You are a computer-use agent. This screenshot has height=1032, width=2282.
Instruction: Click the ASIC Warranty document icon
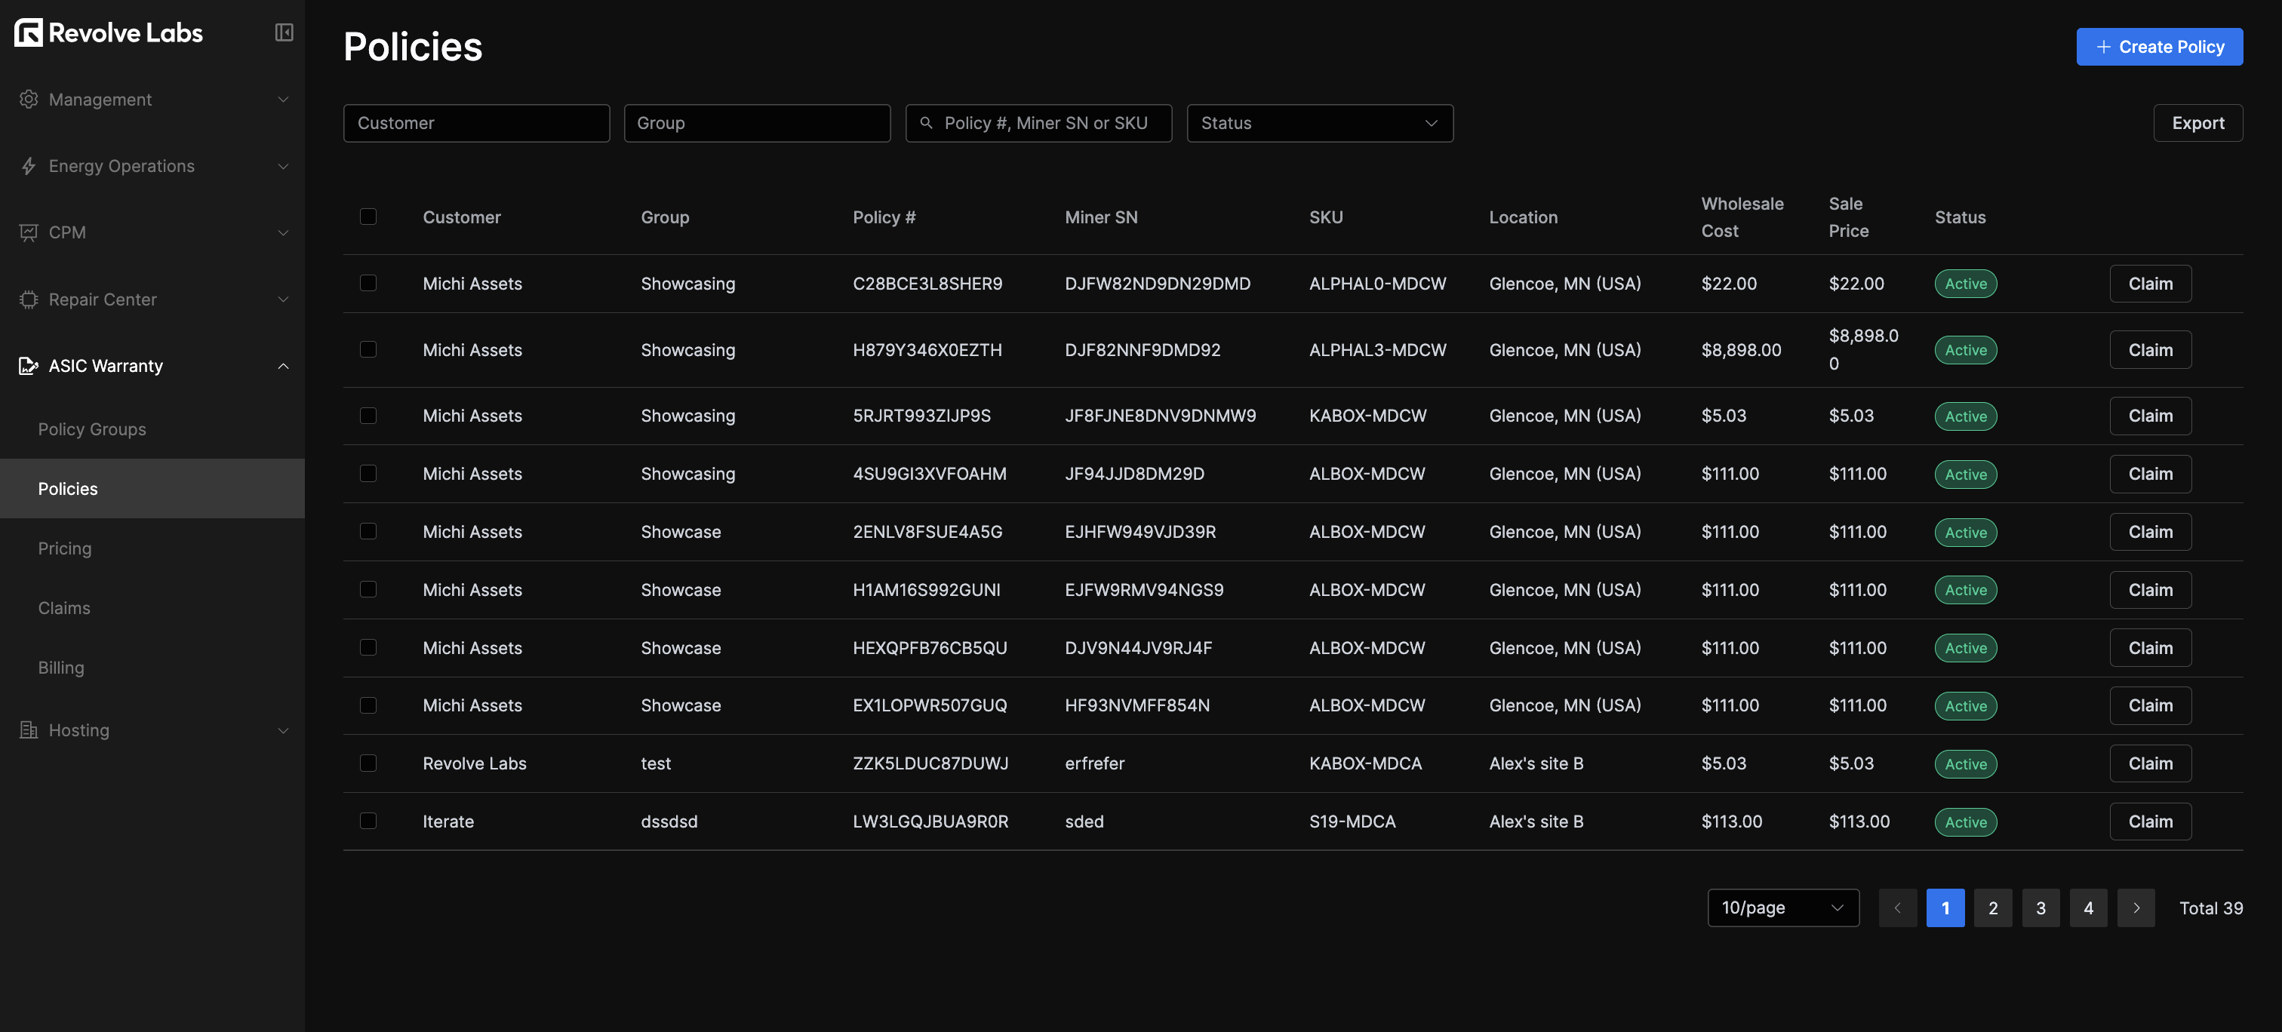point(29,366)
